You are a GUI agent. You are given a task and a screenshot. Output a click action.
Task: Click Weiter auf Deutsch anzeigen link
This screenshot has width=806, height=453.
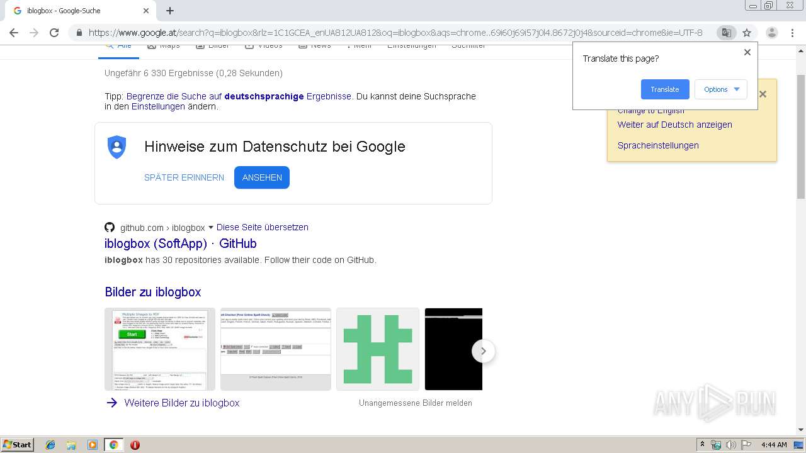point(675,125)
